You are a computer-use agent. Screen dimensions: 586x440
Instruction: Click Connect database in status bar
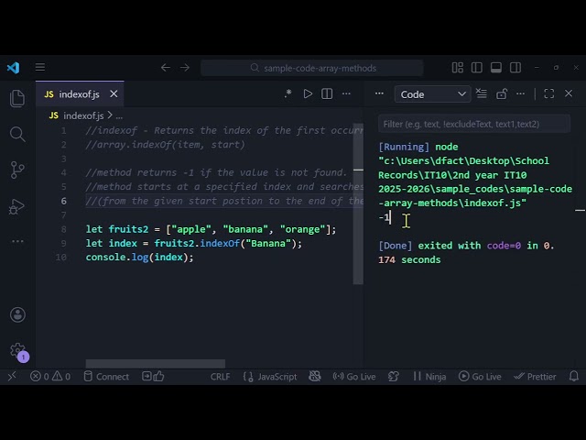(106, 377)
